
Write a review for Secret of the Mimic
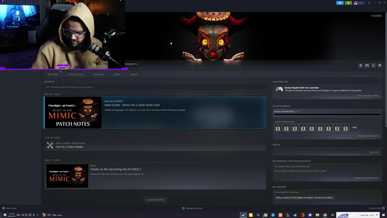(x=304, y=198)
